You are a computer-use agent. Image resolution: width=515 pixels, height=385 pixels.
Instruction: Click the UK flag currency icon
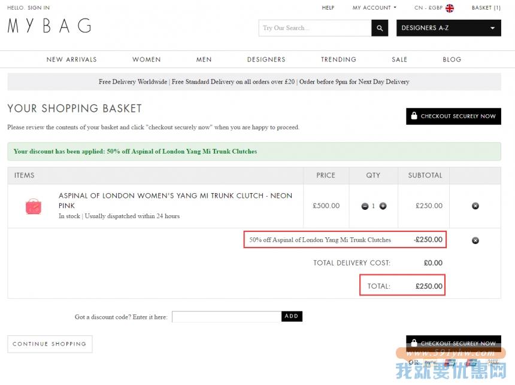coord(450,8)
